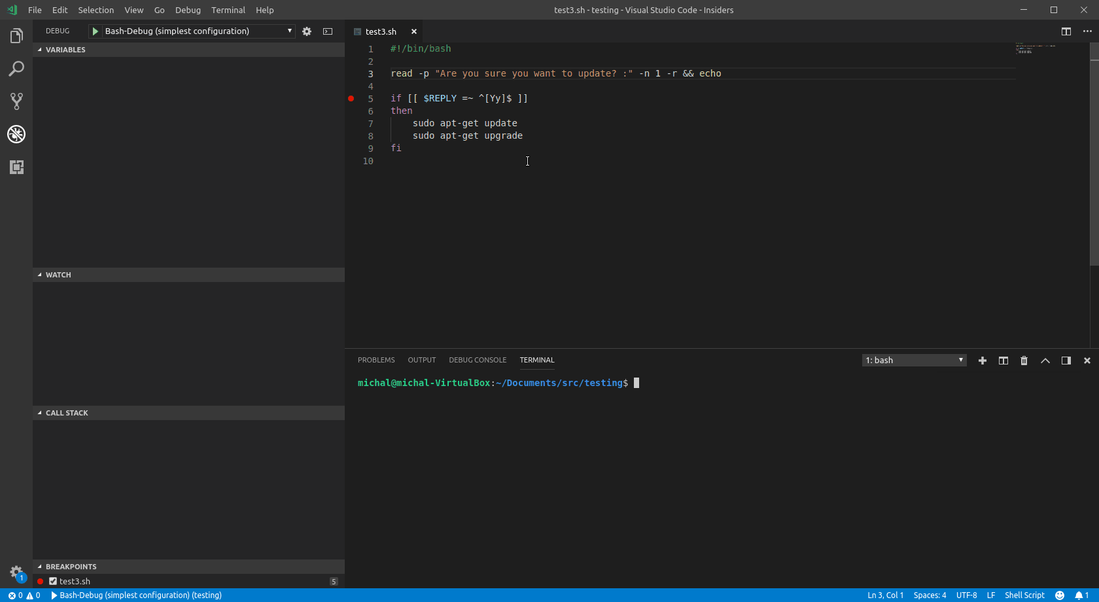Switch to the Debug Console tab
Viewport: 1099px width, 602px height.
pos(477,360)
